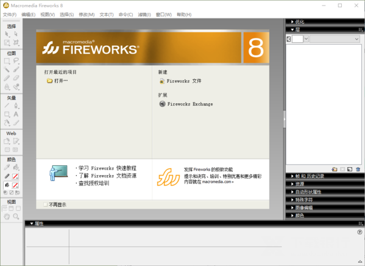The height and width of the screenshot is (266, 365).
Task: Check the 不再显示 checkbox
Action: [45, 205]
